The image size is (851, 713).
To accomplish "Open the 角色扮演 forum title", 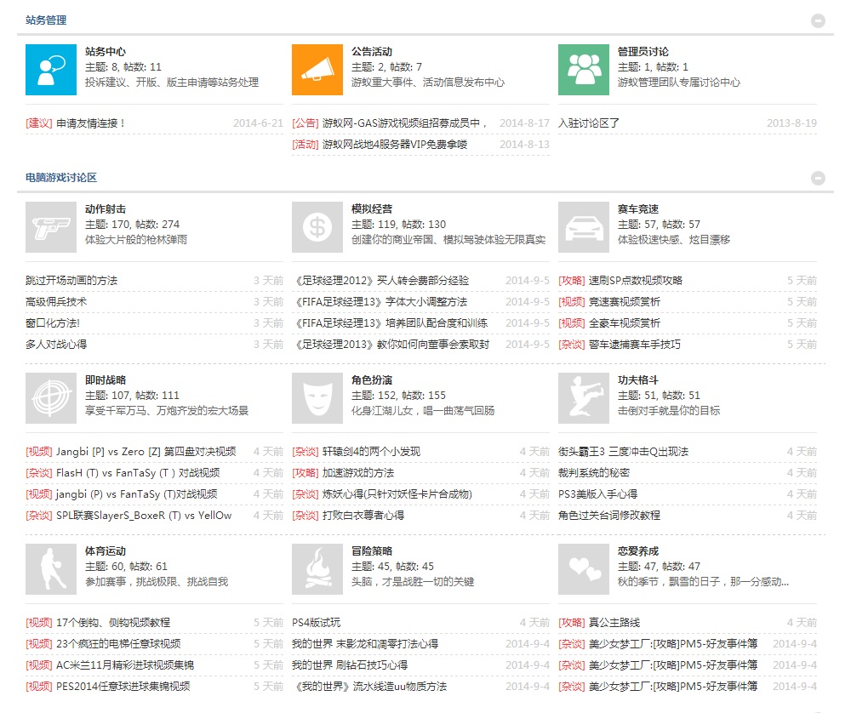I will pyautogui.click(x=372, y=379).
